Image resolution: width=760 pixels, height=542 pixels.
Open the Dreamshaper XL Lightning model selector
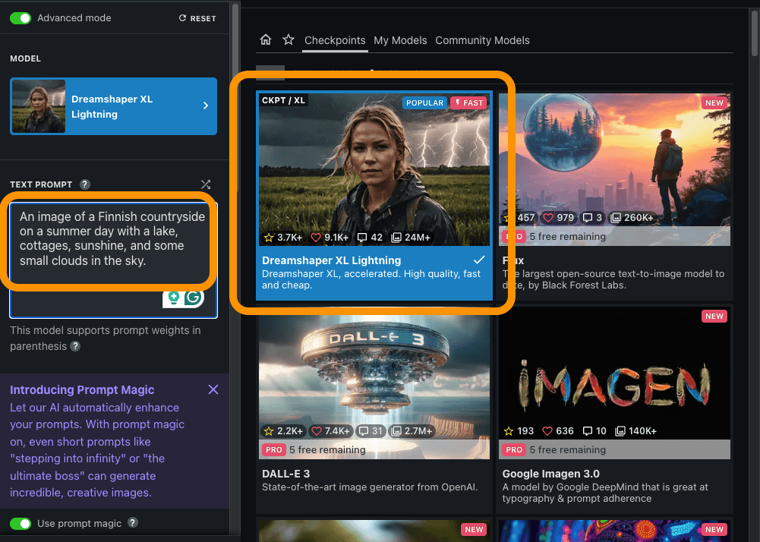[113, 106]
